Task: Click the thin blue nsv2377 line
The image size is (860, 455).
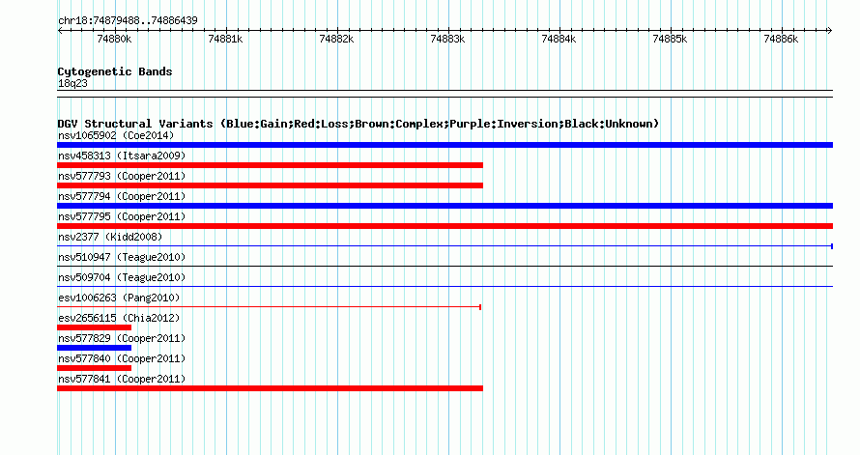Action: (444, 246)
